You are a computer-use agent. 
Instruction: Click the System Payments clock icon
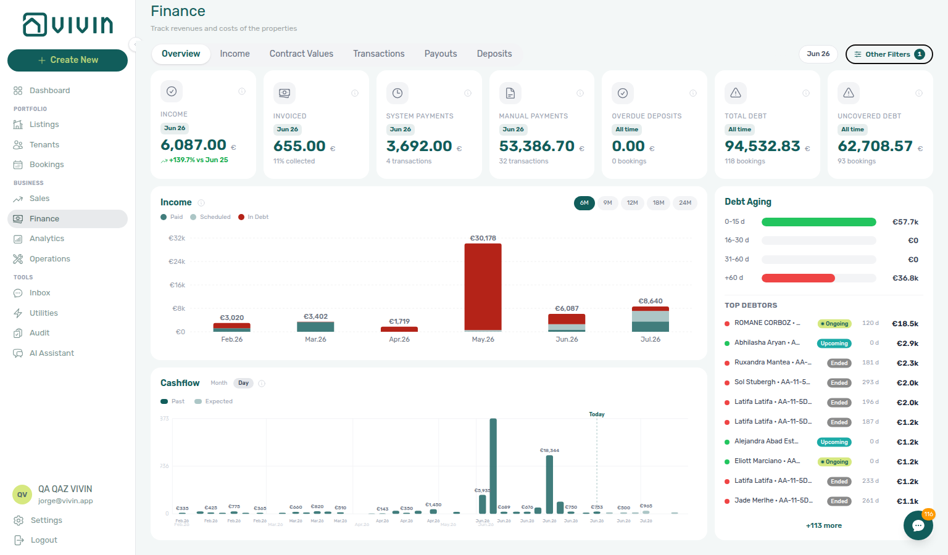pyautogui.click(x=397, y=93)
